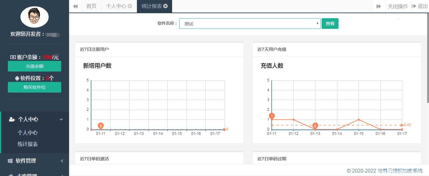Click the account balance value 795
The width and height of the screenshot is (429, 176).
47,57
